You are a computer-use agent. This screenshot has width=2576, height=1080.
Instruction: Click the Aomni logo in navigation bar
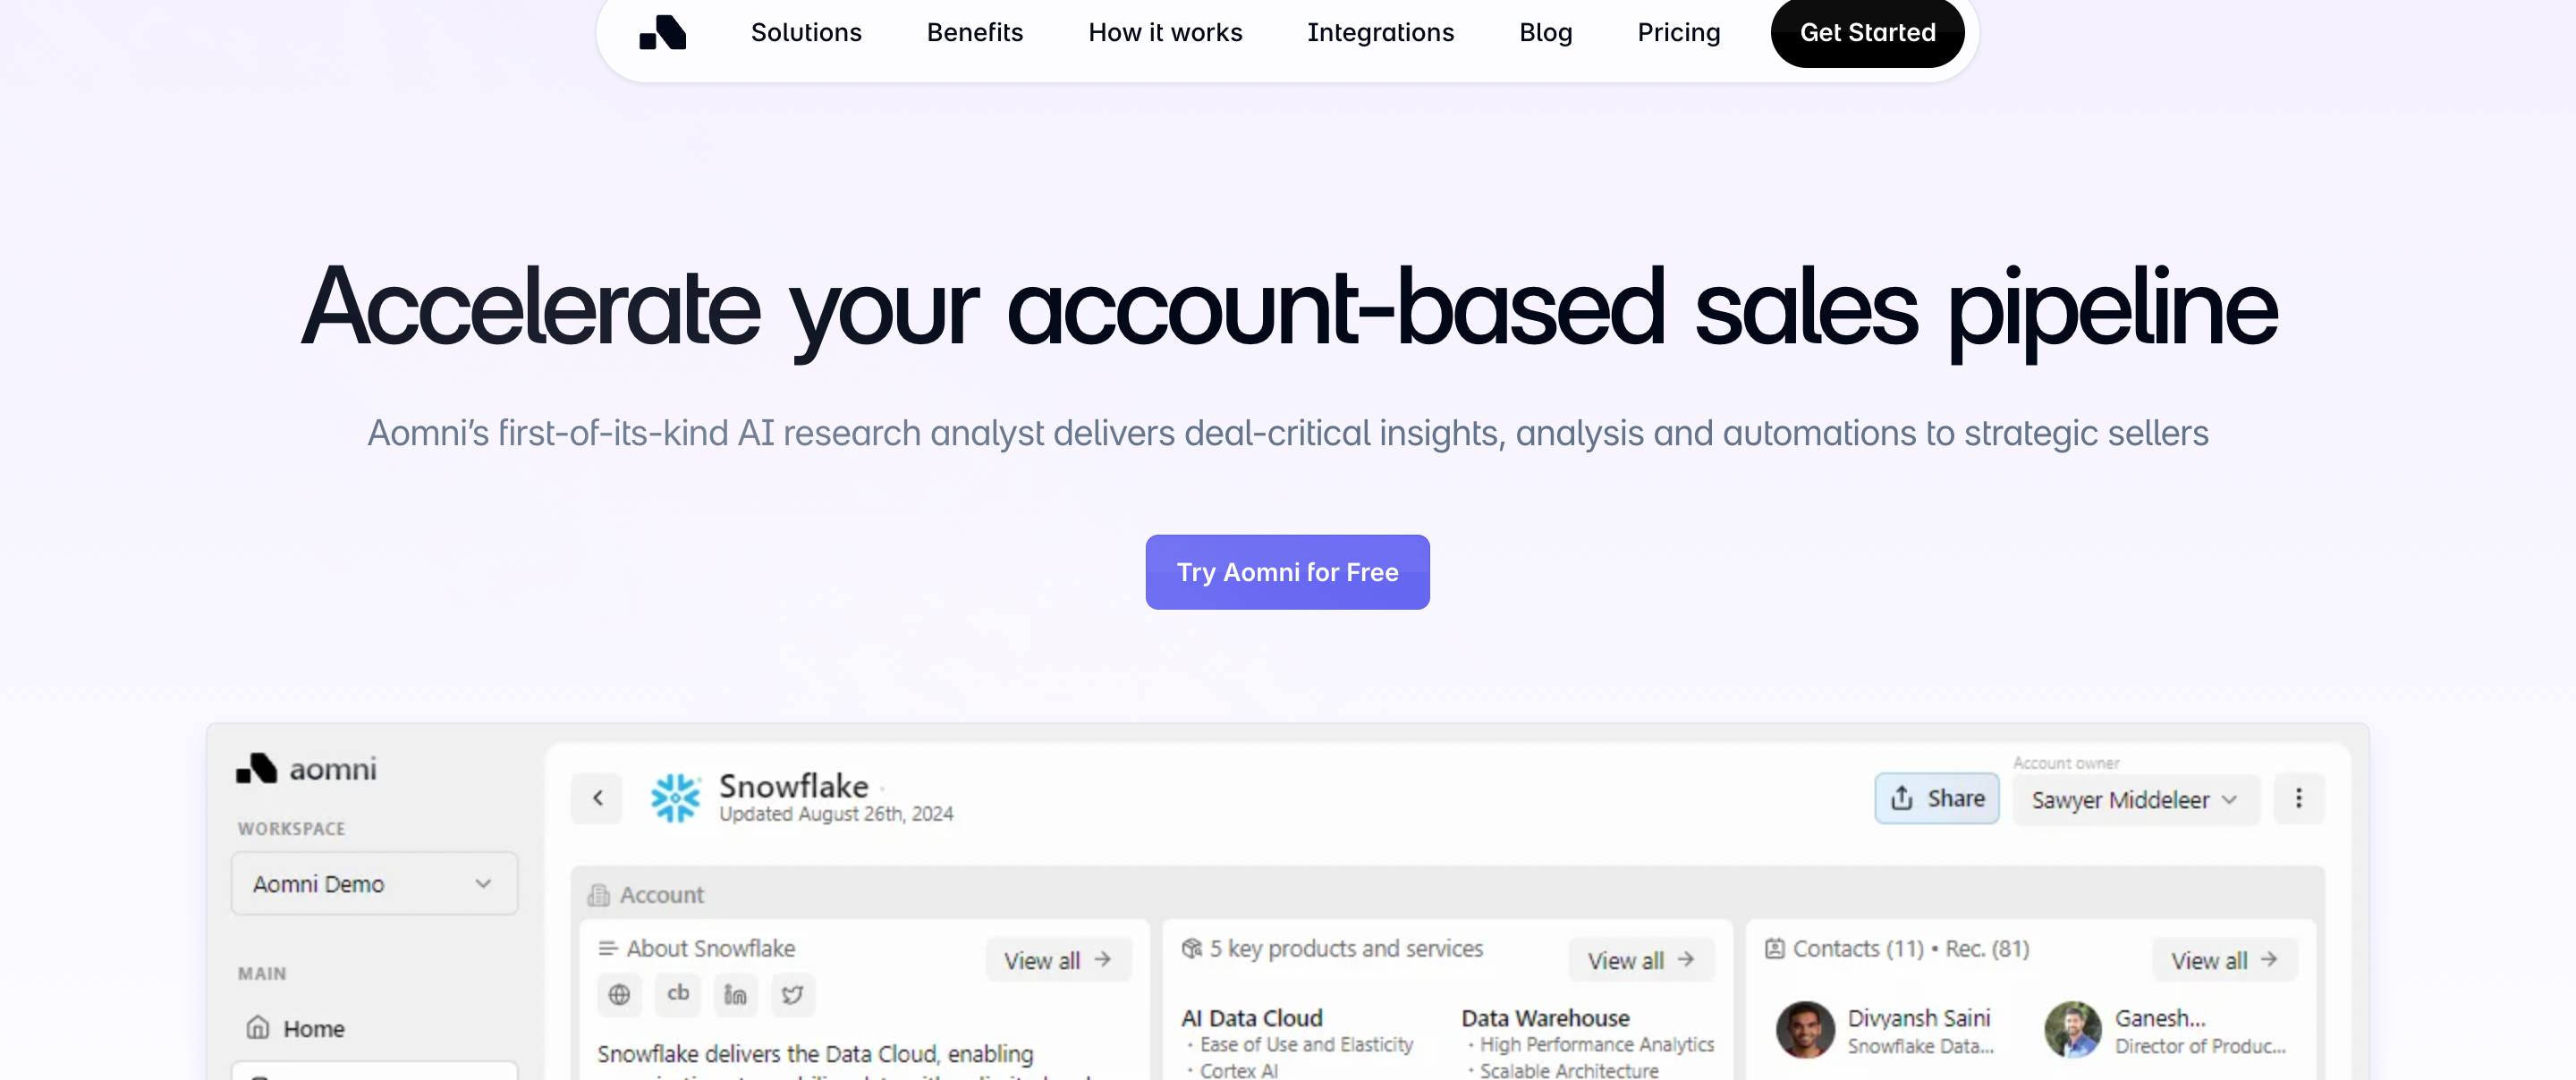coord(663,32)
